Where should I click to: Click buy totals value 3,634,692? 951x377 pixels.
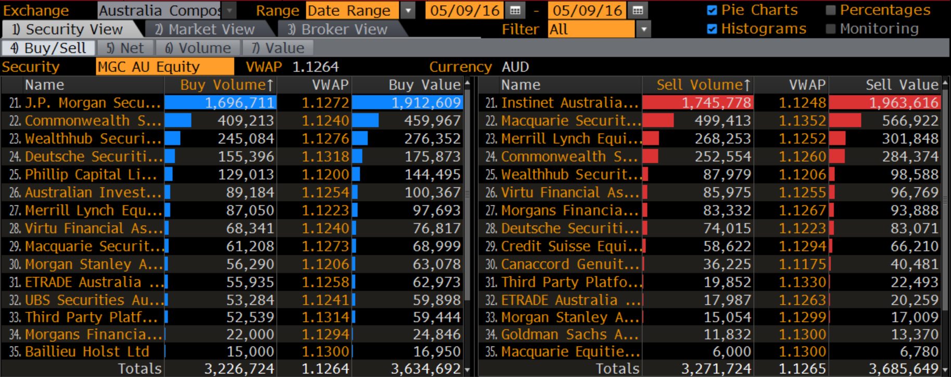coord(426,369)
